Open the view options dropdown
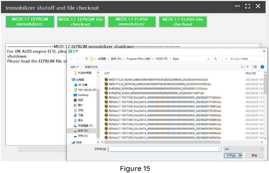 248,67
